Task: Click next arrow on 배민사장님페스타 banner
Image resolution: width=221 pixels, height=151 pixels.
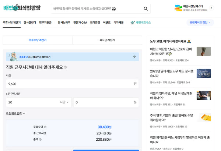Action: pyautogui.click(x=211, y=8)
